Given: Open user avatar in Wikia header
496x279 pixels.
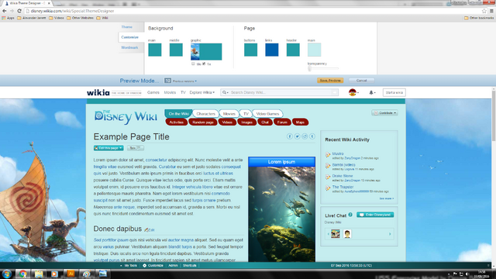Looking at the screenshot, I should tap(353, 92).
